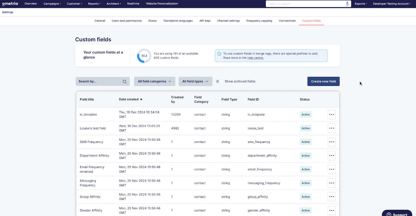The height and width of the screenshot is (216, 416).
Task: Switch to Channel settings tab
Action: 228,21
